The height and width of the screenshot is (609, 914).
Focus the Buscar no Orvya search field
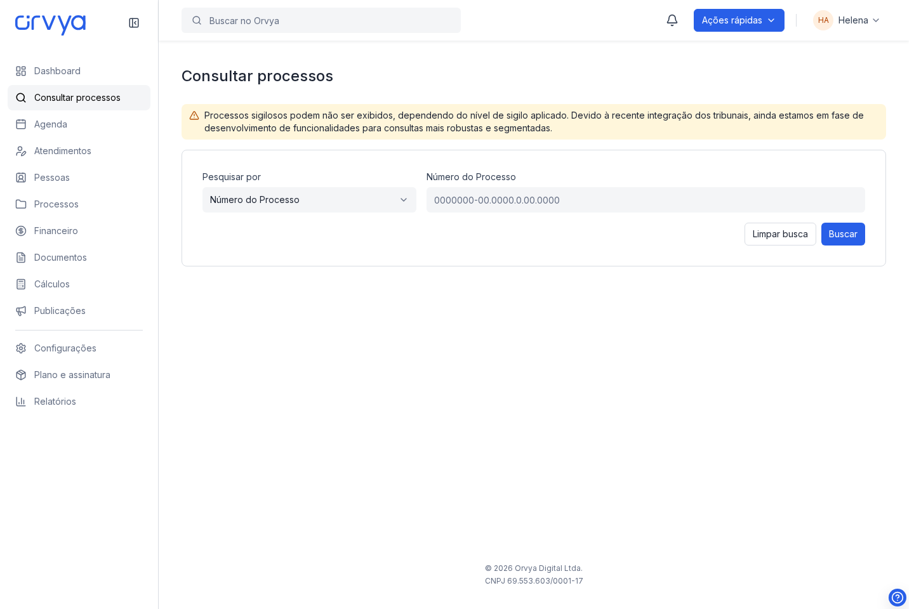(x=321, y=20)
